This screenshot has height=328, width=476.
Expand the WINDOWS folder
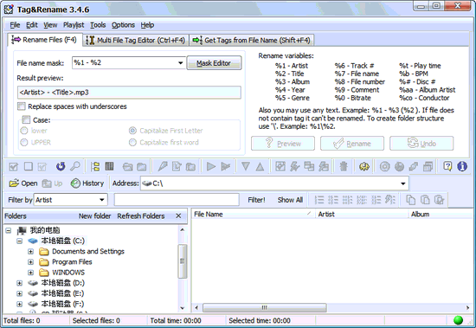coord(30,273)
